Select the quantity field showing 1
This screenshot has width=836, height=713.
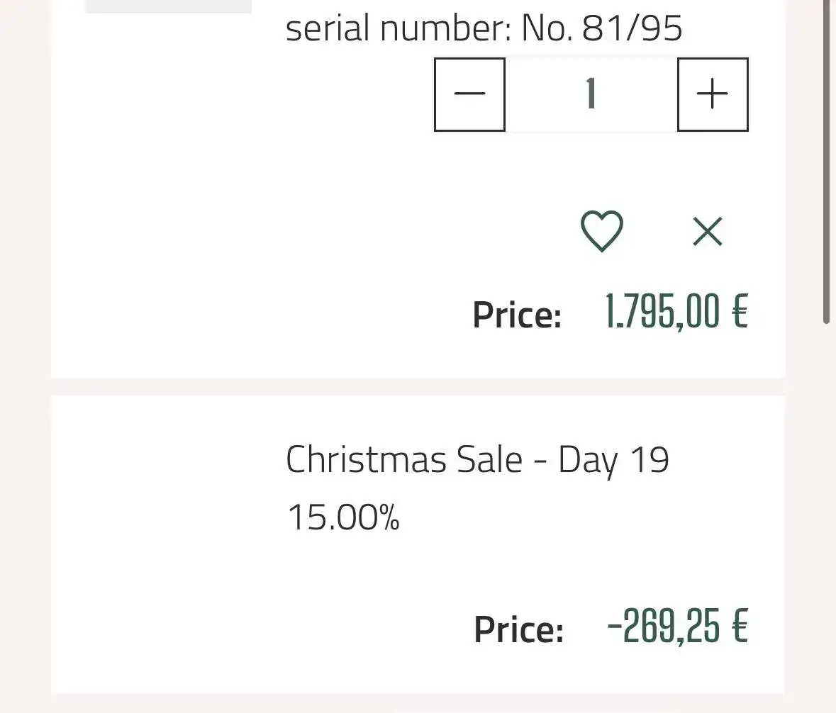tap(591, 94)
